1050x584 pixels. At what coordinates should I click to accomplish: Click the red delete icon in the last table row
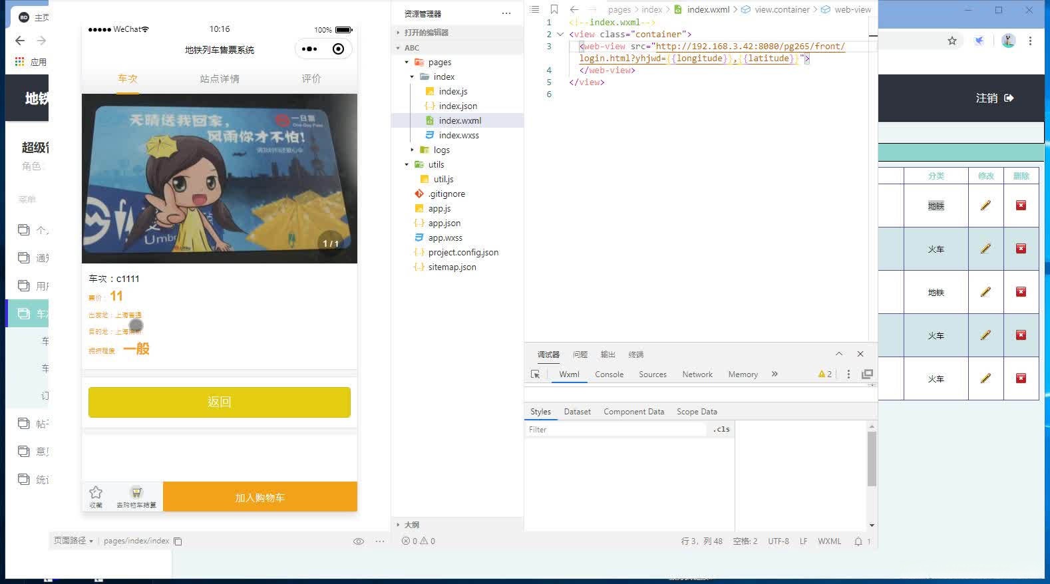pyautogui.click(x=1021, y=378)
